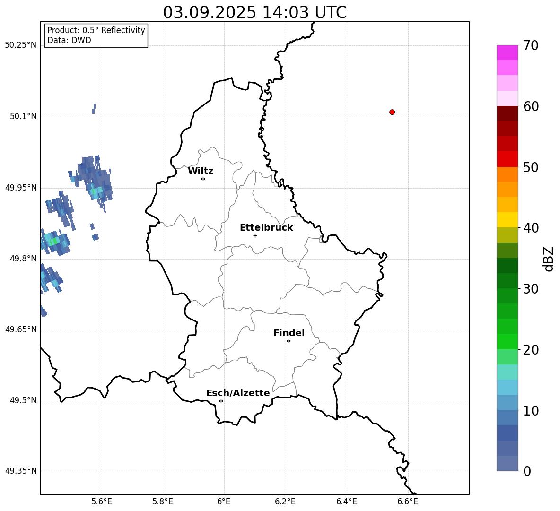Click the bright green colorbar segment above 20
This screenshot has width=560, height=511.
point(507,341)
